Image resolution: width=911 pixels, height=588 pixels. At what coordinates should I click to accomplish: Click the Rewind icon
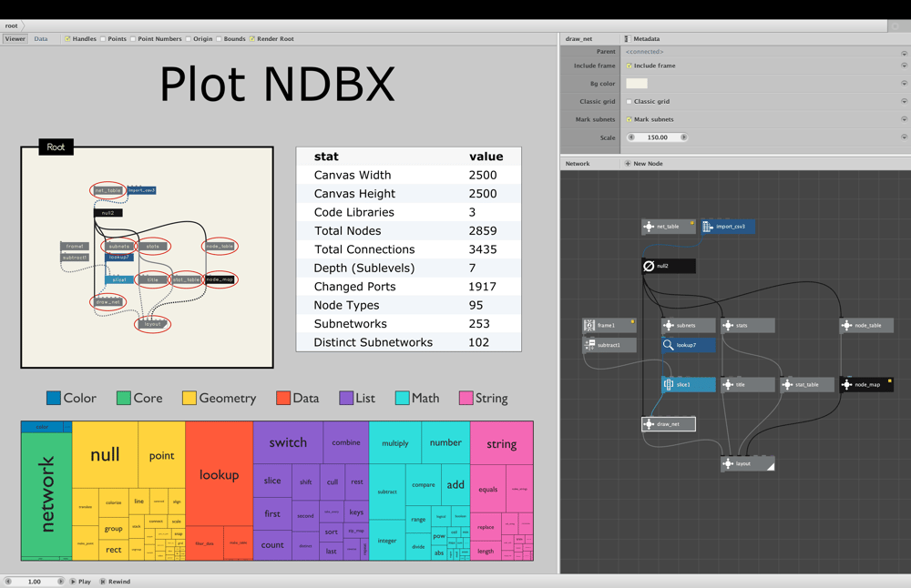tap(103, 581)
